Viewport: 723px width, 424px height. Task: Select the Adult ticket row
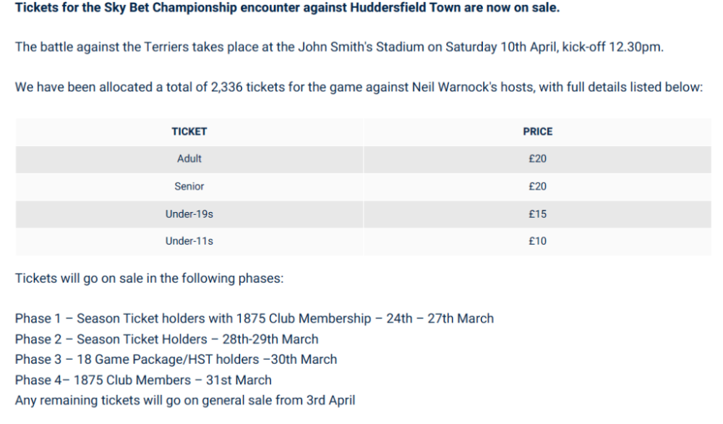pos(189,159)
